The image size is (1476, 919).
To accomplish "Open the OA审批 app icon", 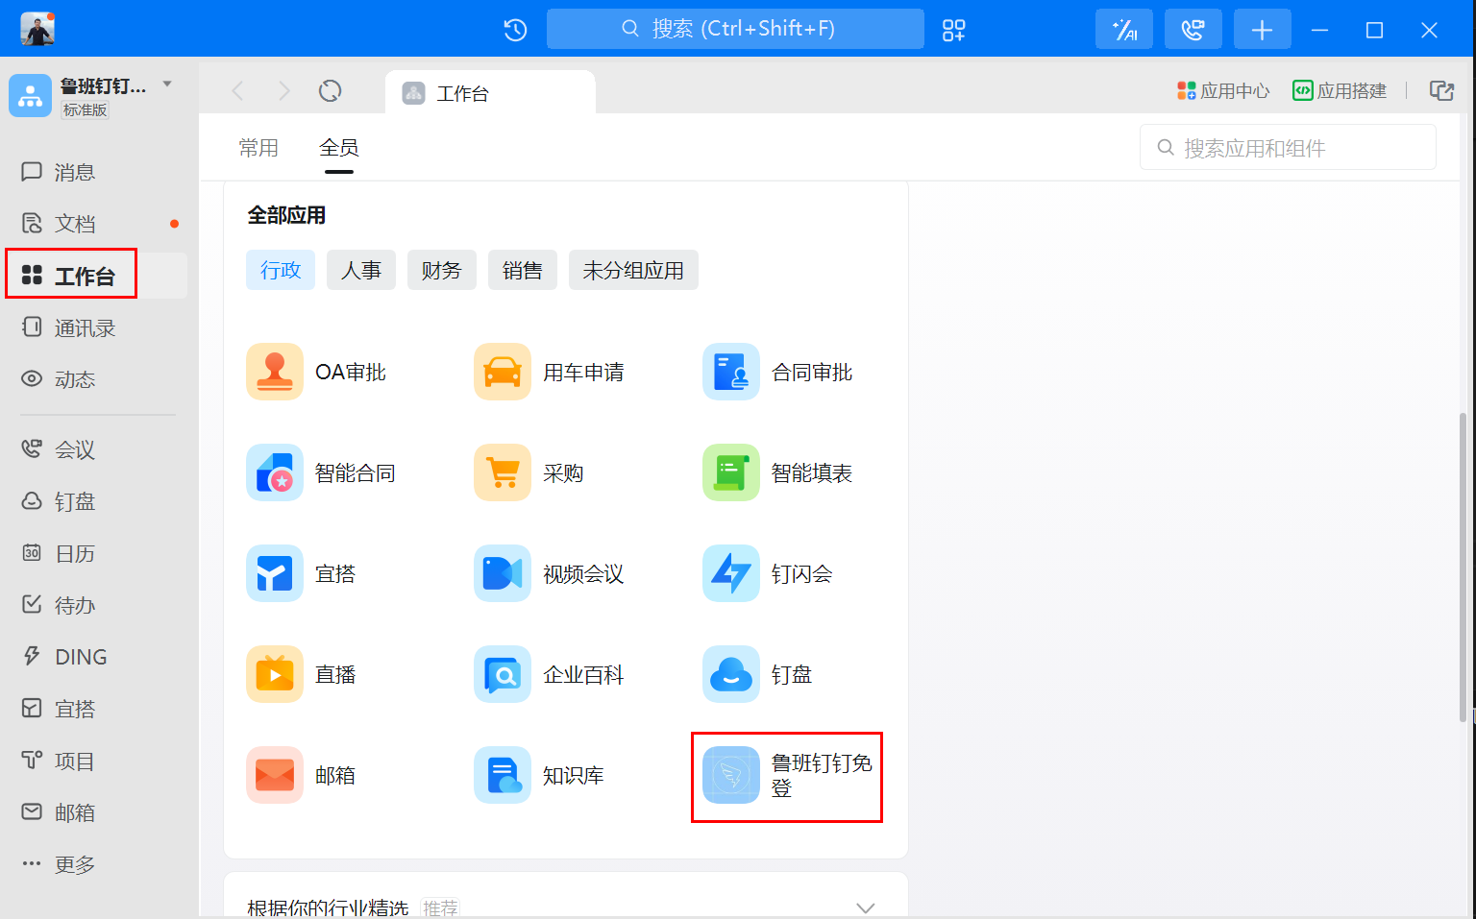I will pos(275,372).
